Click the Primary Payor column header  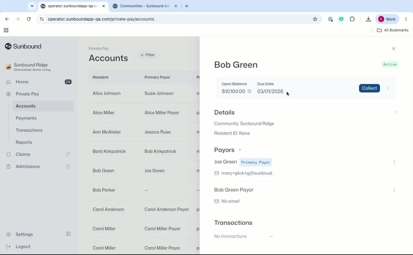click(157, 77)
